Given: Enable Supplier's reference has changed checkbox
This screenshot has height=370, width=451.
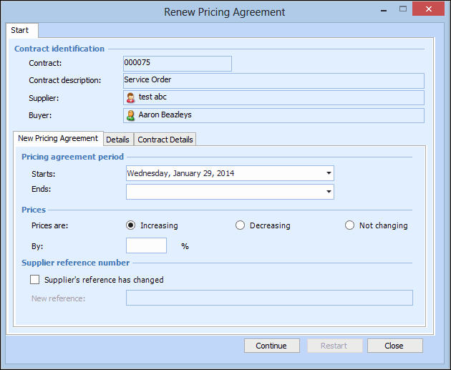Looking at the screenshot, I should (35, 280).
